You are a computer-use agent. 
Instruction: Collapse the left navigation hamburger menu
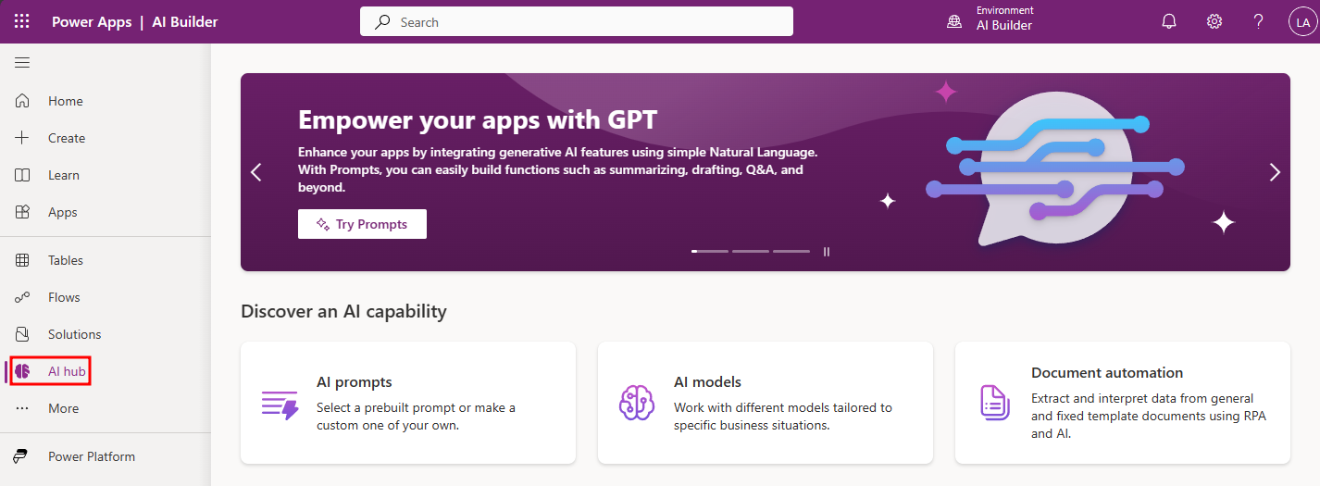(22, 62)
